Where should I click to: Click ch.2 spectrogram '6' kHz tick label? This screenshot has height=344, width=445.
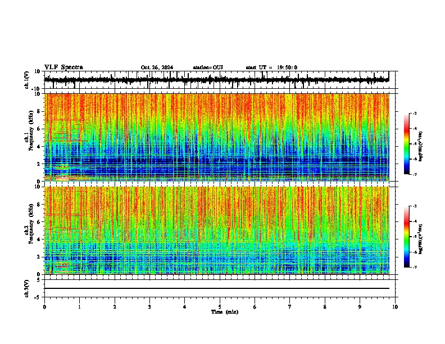click(39, 222)
